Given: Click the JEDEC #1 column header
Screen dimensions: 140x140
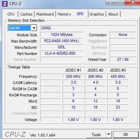Looking at the screenshot, I should 73,70.
